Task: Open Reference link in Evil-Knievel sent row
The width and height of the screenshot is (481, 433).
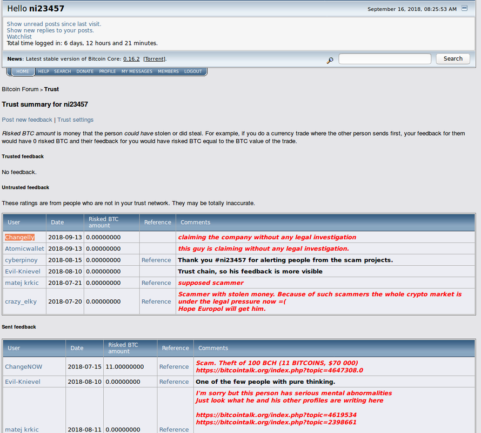Action: [174, 382]
